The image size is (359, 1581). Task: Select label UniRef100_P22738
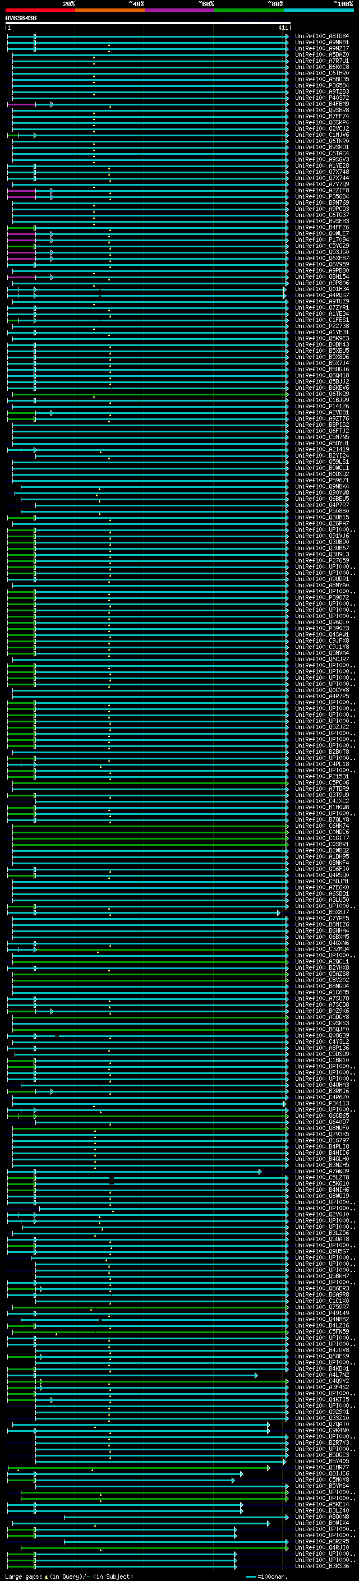pos(322,326)
